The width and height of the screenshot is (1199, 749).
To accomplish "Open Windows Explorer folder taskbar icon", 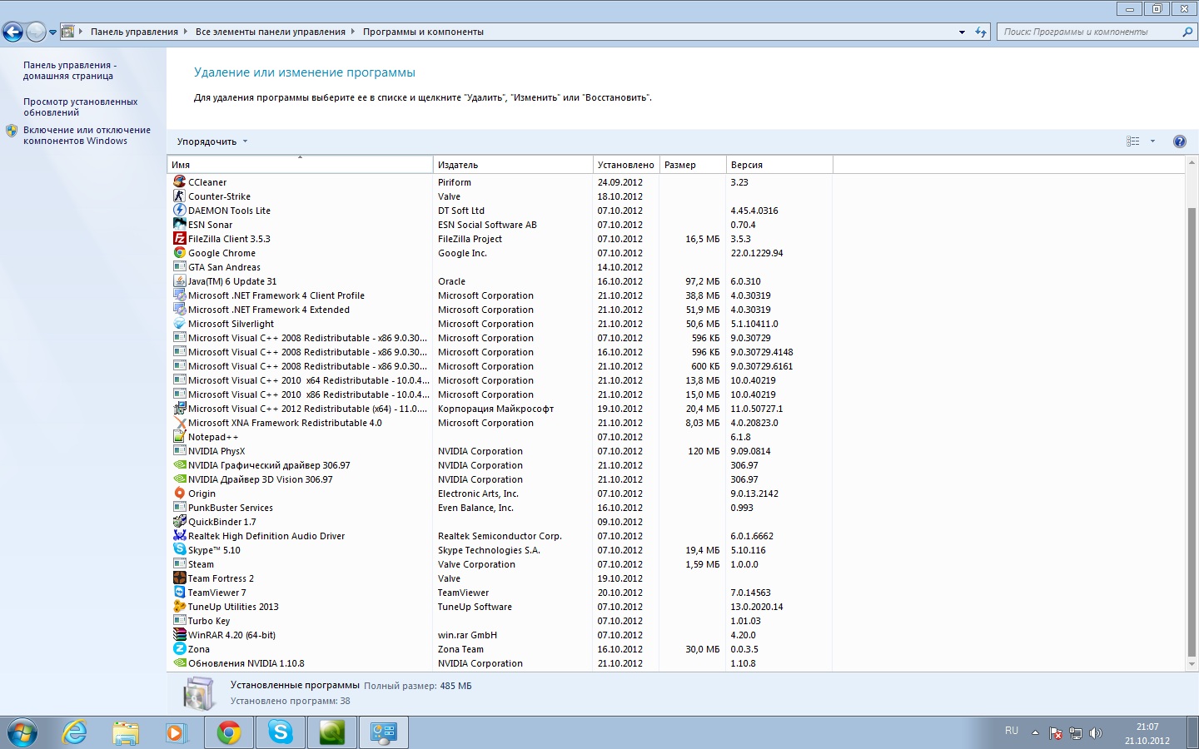I will (126, 732).
